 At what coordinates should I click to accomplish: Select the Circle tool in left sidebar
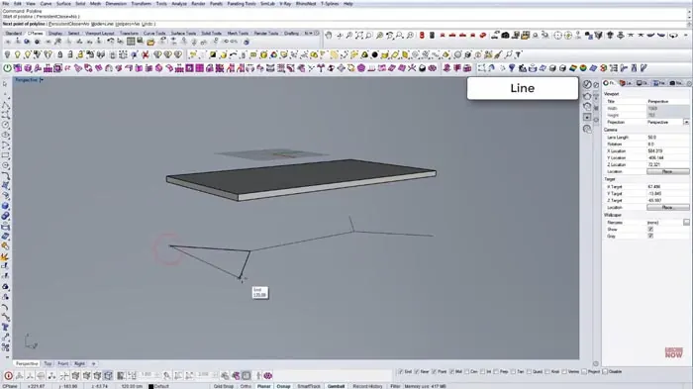click(5, 125)
